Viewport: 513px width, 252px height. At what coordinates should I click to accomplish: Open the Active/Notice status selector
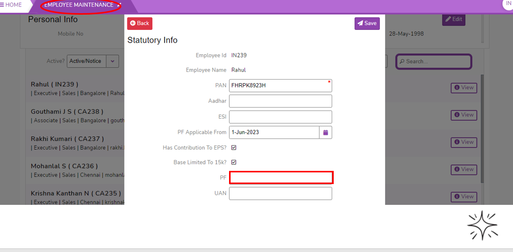(x=85, y=61)
